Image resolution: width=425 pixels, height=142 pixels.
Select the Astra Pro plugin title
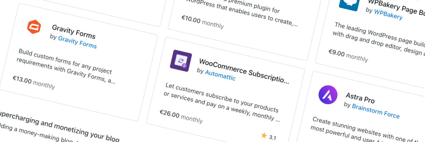click(x=360, y=98)
